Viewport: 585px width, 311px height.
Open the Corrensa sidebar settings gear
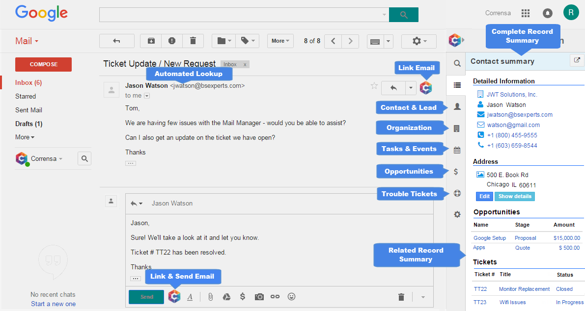click(x=457, y=214)
